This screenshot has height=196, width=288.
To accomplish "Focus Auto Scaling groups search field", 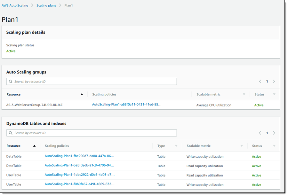I will coord(92,82).
